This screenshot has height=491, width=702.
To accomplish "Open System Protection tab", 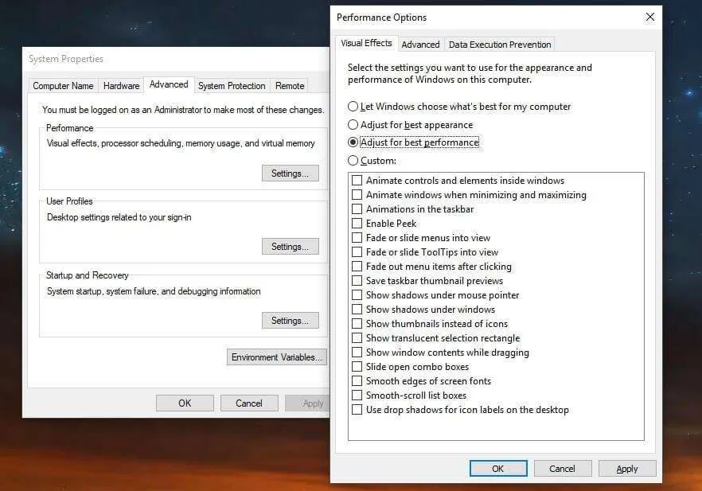I will click(232, 85).
